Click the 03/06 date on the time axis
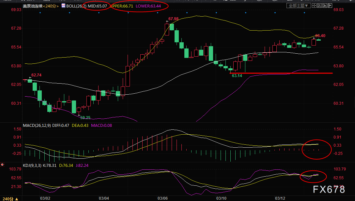This screenshot has height=201, width=355. 162,198
